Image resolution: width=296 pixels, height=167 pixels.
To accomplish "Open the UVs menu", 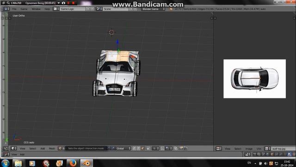I will pyautogui.click(x=259, y=149).
